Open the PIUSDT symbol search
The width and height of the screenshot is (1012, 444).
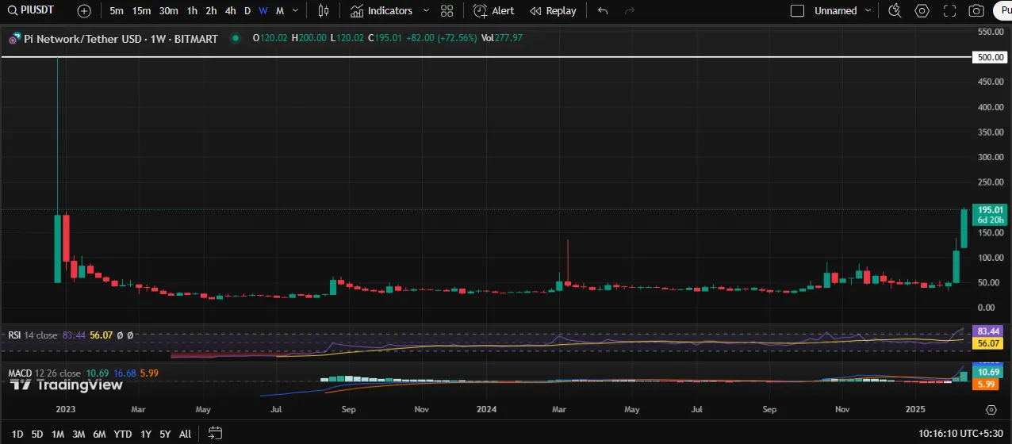pos(32,11)
